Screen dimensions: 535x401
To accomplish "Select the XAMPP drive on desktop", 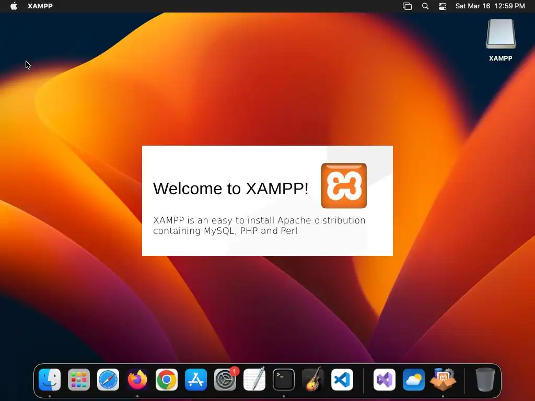I will 501,34.
